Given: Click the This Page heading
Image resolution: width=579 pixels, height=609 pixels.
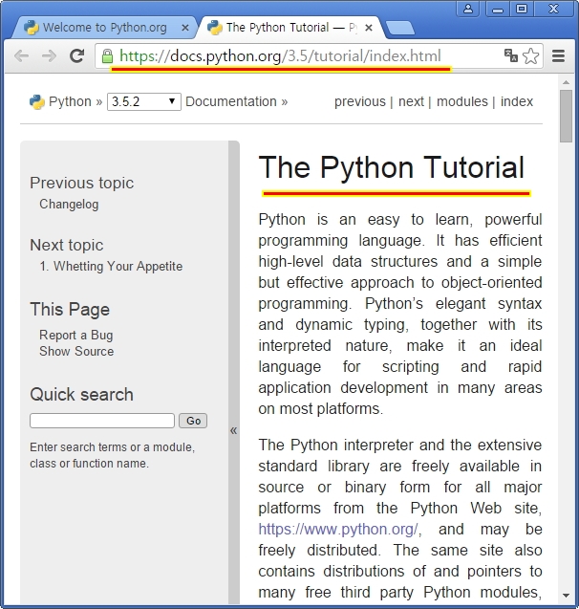Looking at the screenshot, I should click(x=70, y=310).
